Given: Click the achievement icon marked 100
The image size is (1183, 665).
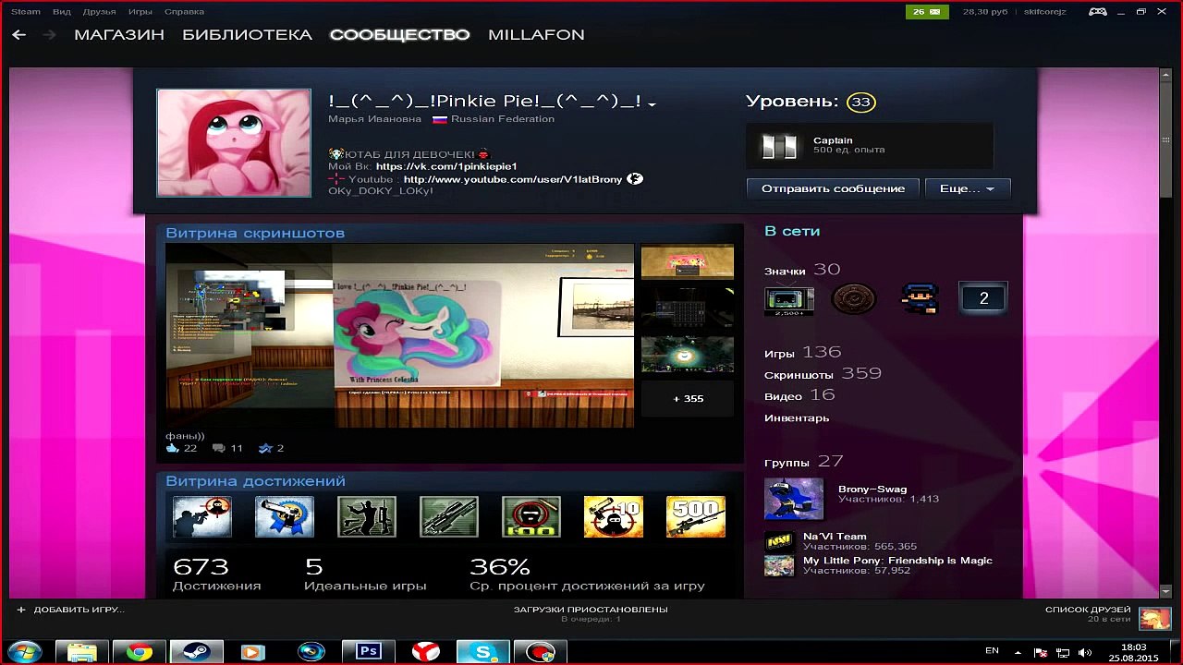Looking at the screenshot, I should (531, 516).
